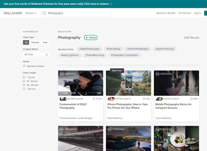Click the Skillshare logo
This screenshot has height=151, width=207.
click(x=13, y=13)
